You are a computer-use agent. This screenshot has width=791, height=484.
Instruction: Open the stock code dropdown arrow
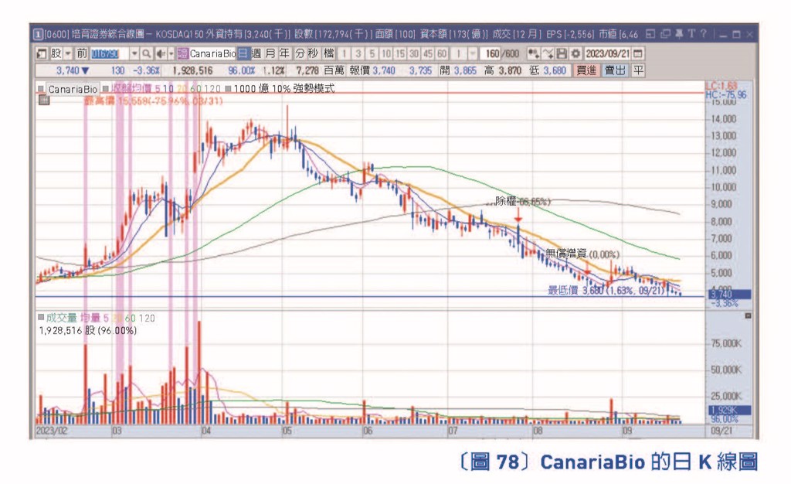(x=134, y=53)
